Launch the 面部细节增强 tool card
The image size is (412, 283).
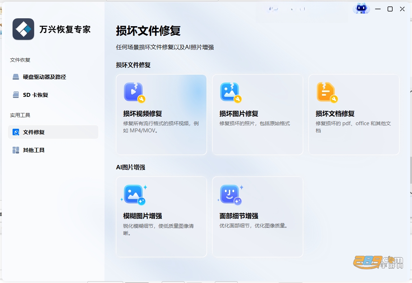[x=258, y=217]
